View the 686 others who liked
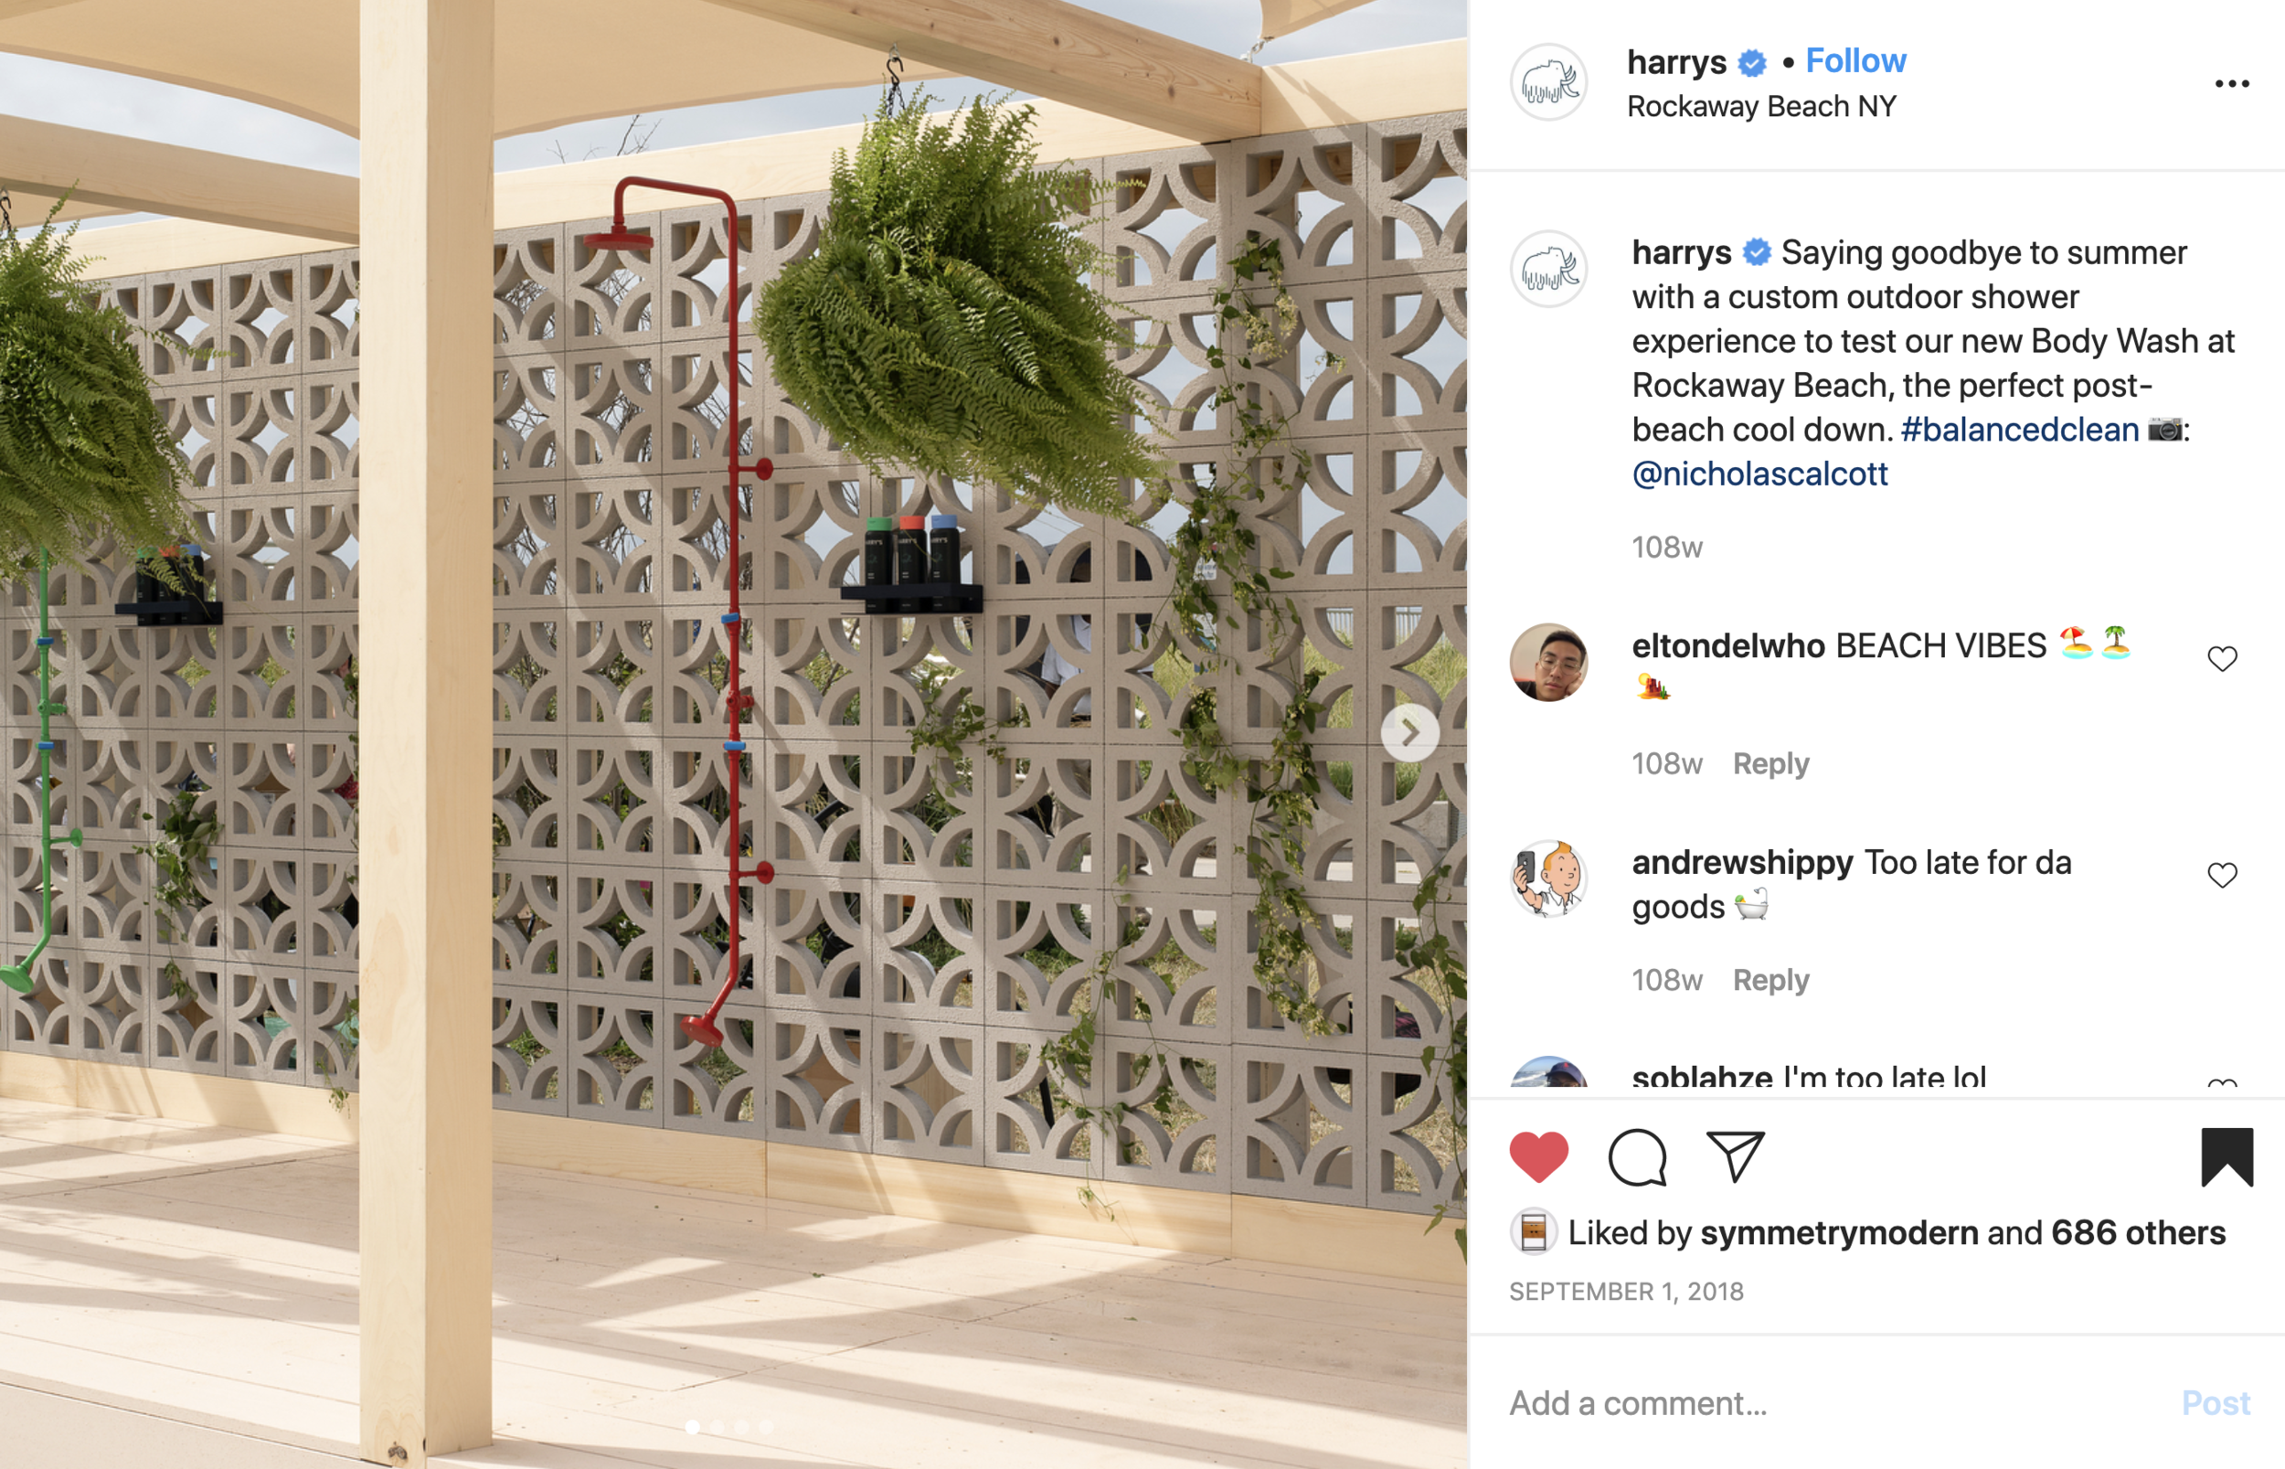Viewport: 2285px width, 1469px height. [x=2138, y=1233]
